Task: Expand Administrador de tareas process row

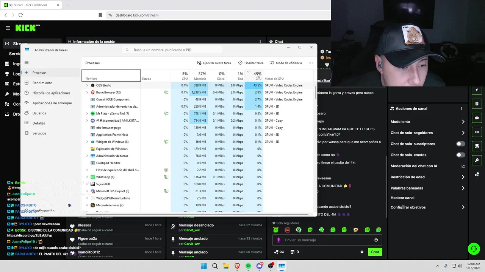Action: [87, 156]
